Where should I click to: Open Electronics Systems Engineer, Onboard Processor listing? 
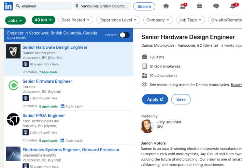point(71,150)
